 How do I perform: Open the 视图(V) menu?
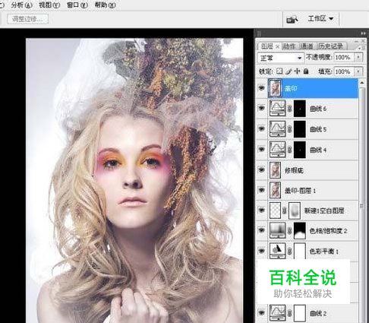pyautogui.click(x=49, y=5)
